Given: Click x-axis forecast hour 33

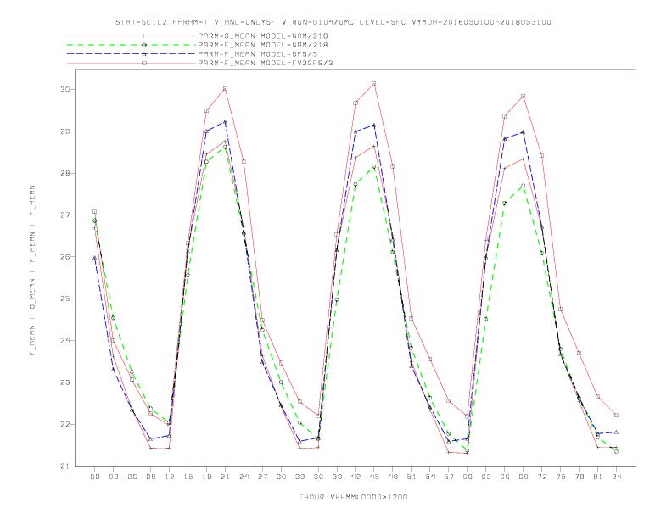Looking at the screenshot, I should 300,477.
